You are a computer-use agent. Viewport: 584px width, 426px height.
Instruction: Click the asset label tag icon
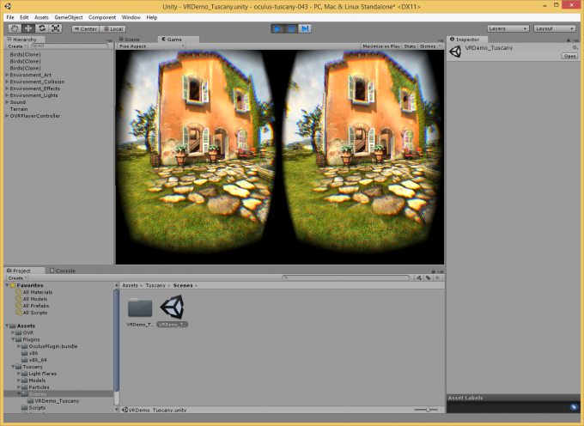(x=574, y=406)
